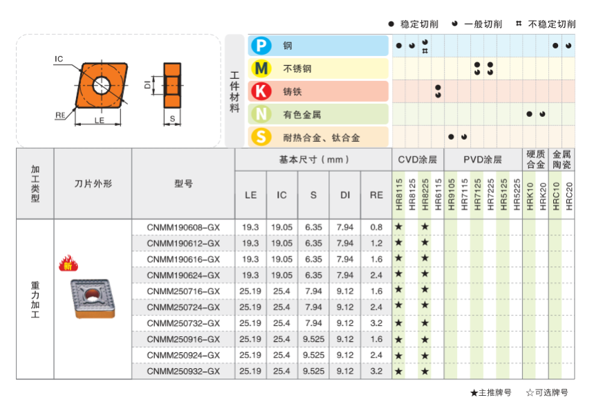The width and height of the screenshot is (594, 420).
Task: Click the 耐热合金、钛合金 material label
Action: coord(322,138)
